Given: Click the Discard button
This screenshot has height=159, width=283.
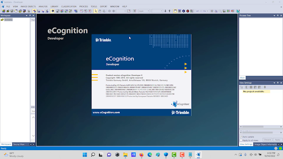Looking at the screenshot, I should pyautogui.click(x=267, y=140).
